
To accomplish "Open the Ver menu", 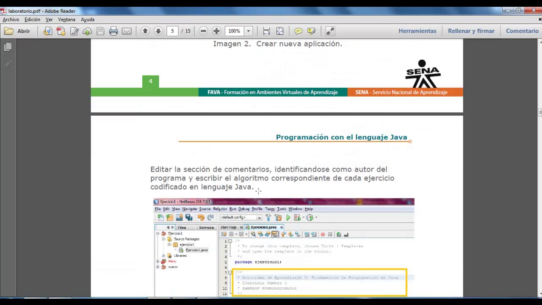I will pyautogui.click(x=49, y=19).
